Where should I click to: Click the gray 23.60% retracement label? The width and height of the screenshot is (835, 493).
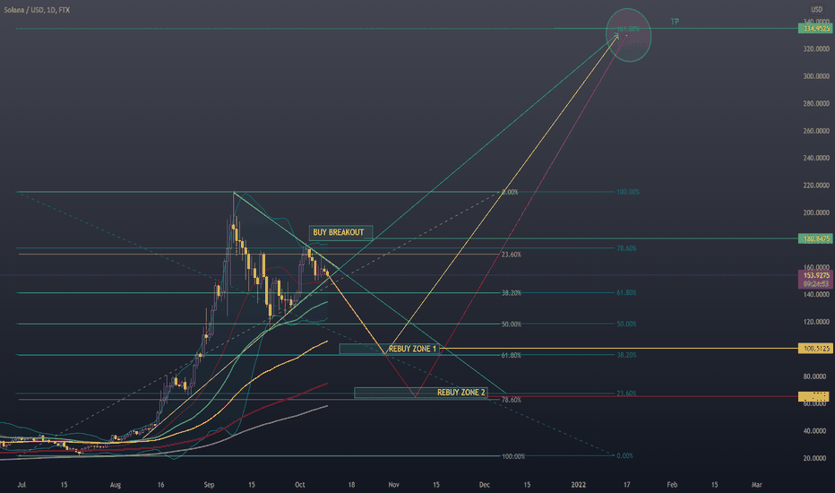click(512, 255)
